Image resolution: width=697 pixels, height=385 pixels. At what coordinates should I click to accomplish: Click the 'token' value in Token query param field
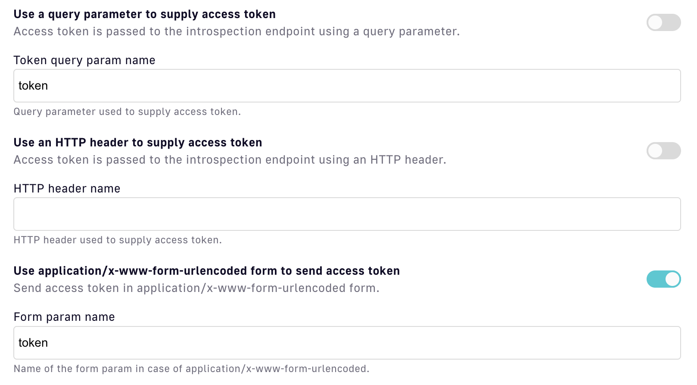tap(33, 86)
